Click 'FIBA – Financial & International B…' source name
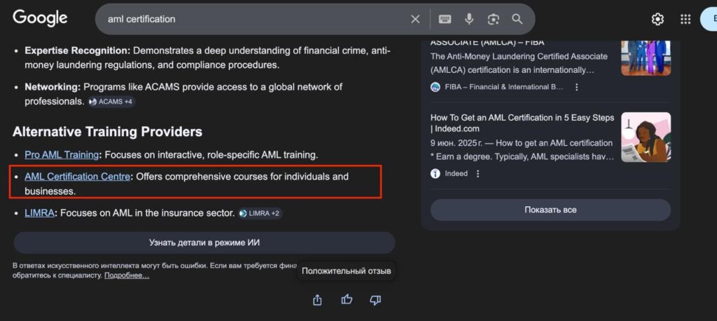This screenshot has height=321, width=717. (504, 87)
